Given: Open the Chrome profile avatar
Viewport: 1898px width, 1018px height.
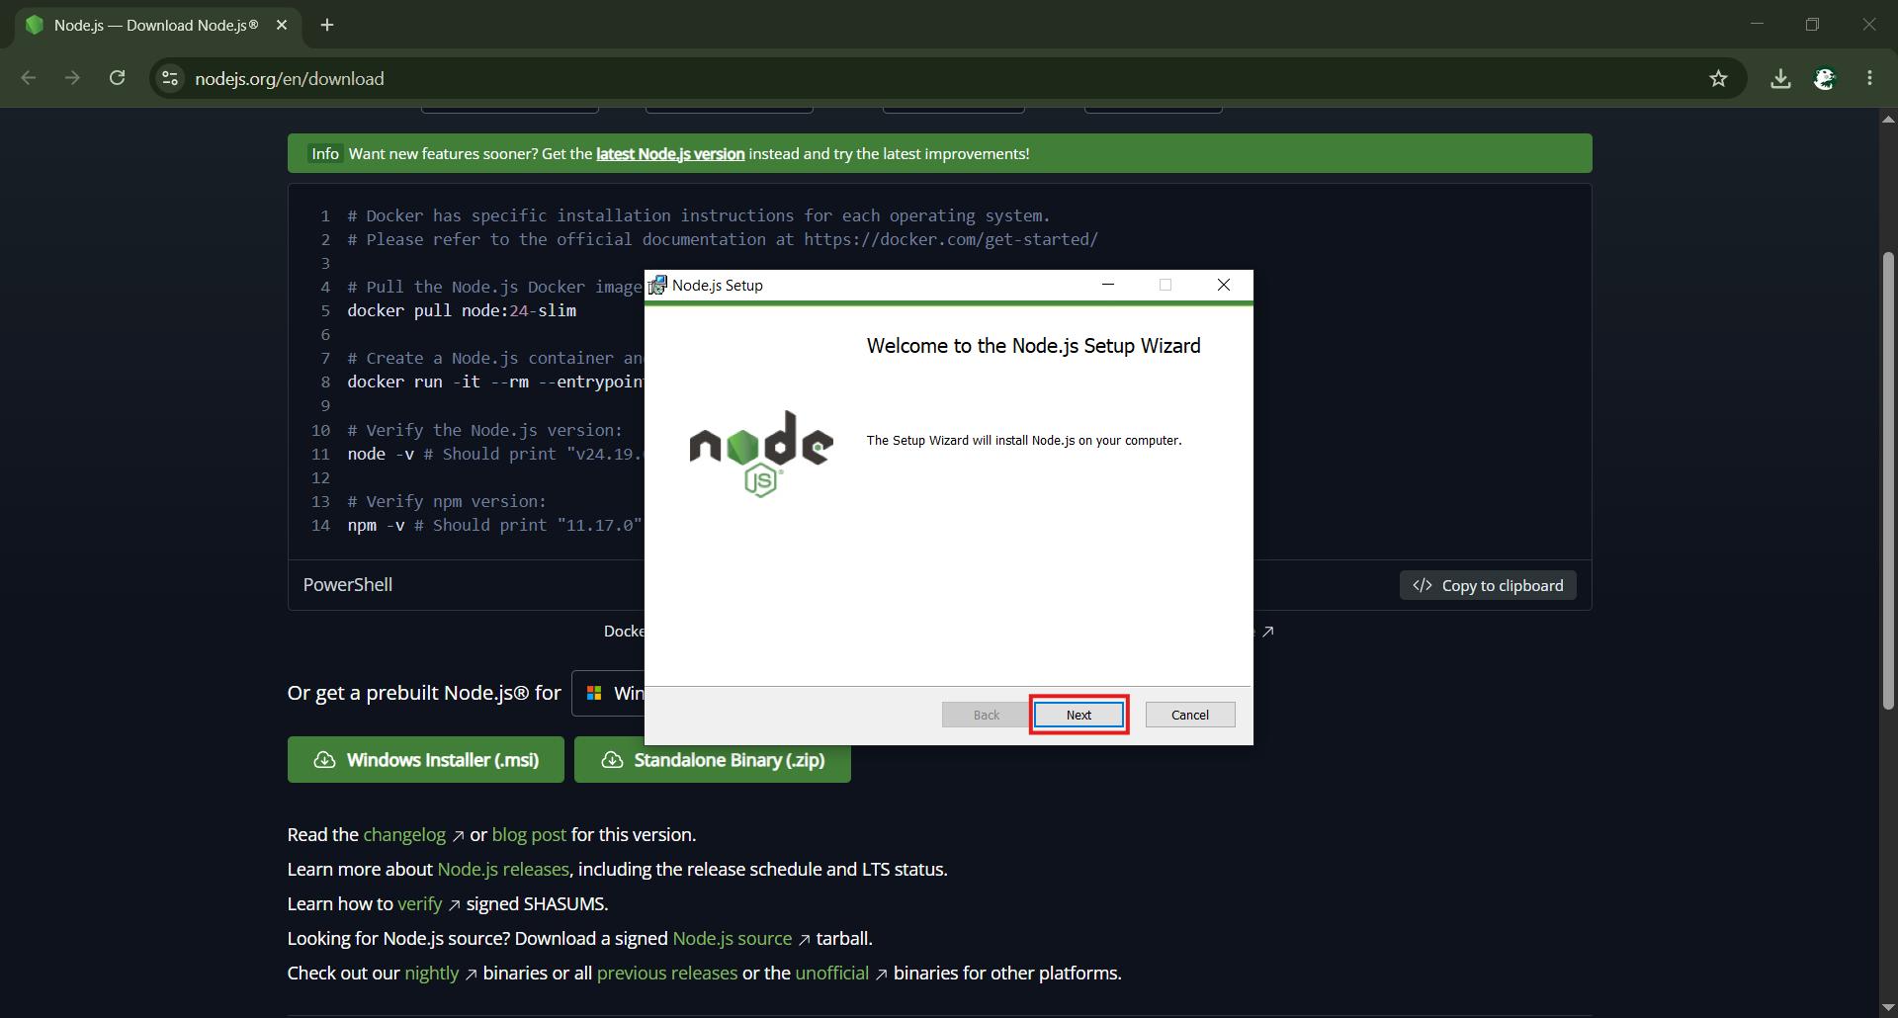Looking at the screenshot, I should pyautogui.click(x=1825, y=78).
